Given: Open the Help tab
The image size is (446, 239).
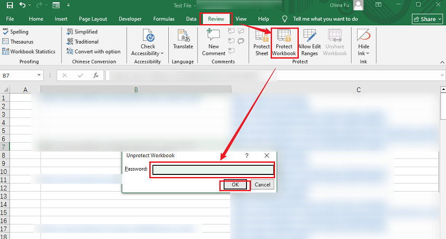Looking at the screenshot, I should coord(263,19).
